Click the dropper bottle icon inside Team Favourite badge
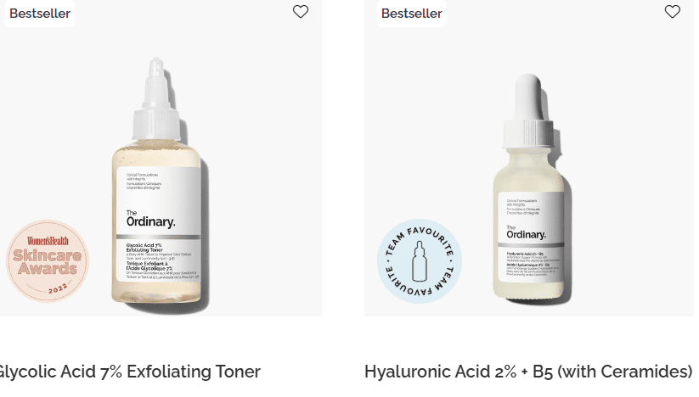The image size is (699, 397). (x=419, y=261)
